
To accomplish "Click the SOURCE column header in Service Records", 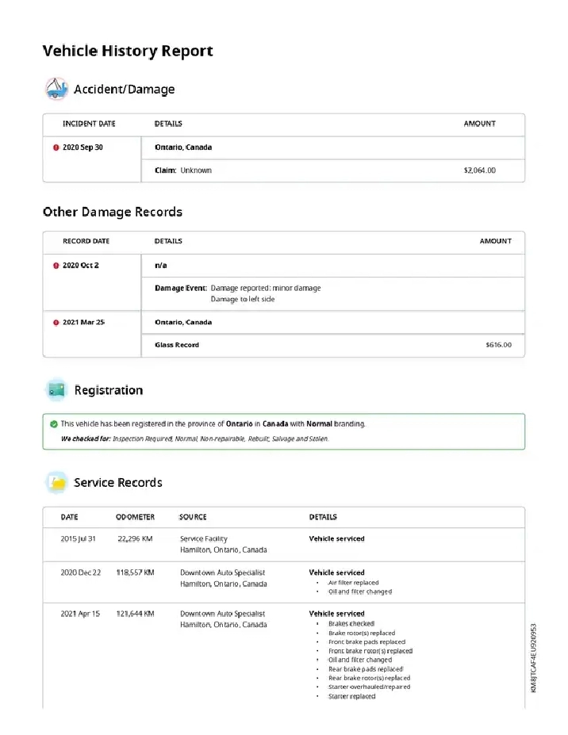I will coord(193,517).
